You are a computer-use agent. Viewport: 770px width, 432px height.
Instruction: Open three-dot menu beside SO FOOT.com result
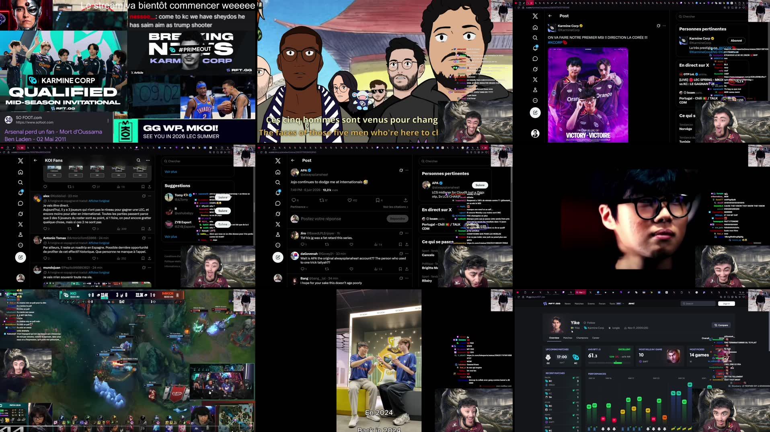tap(108, 120)
